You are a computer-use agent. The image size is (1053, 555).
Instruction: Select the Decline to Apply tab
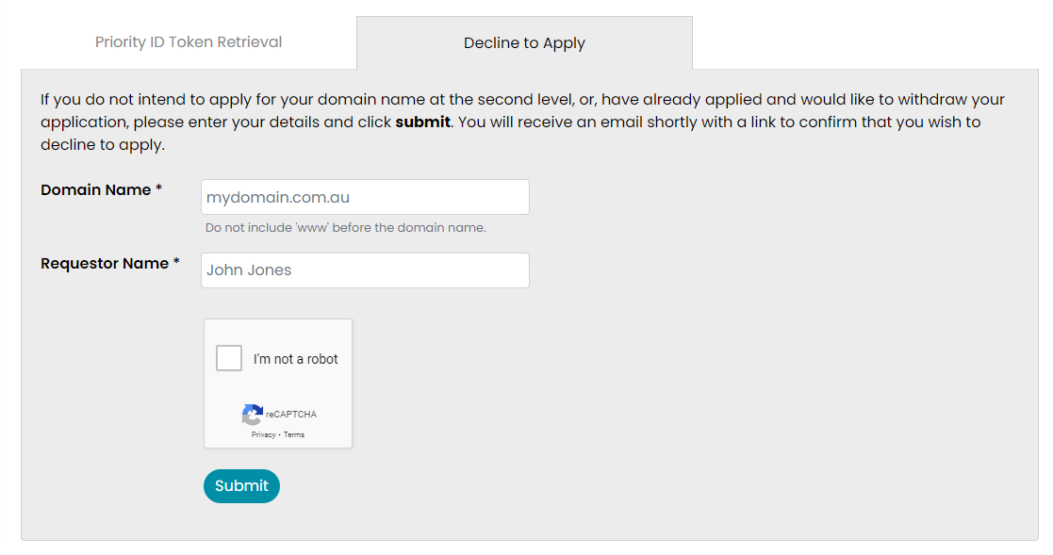(x=524, y=43)
